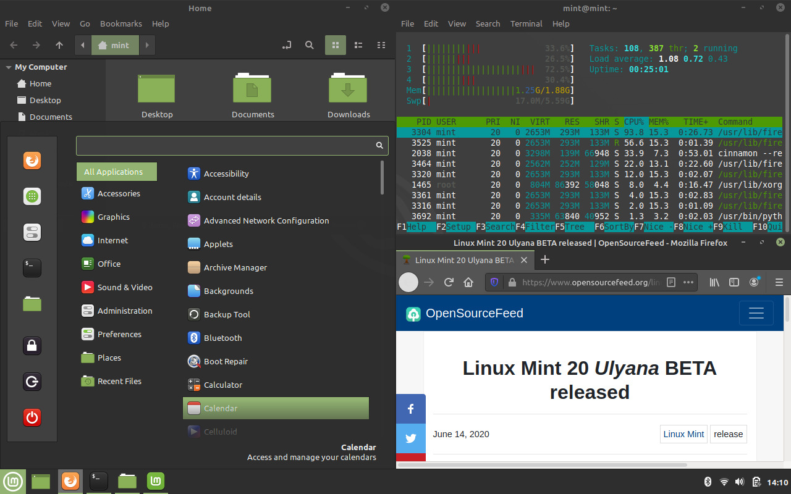Click the menu search field

click(x=232, y=145)
